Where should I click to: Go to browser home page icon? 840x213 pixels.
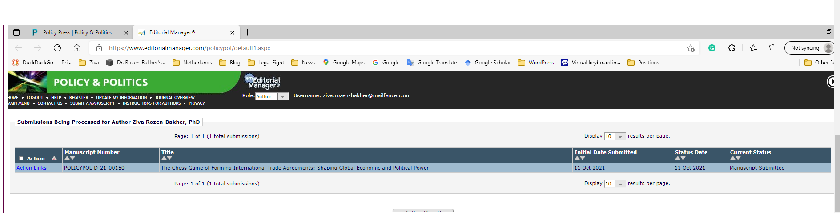coord(77,48)
